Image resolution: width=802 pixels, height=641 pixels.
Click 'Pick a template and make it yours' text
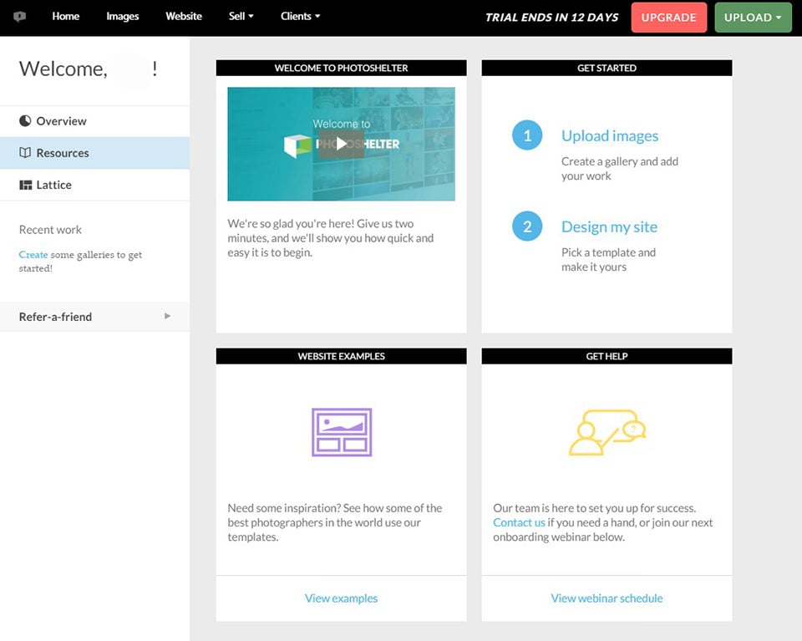click(x=608, y=259)
